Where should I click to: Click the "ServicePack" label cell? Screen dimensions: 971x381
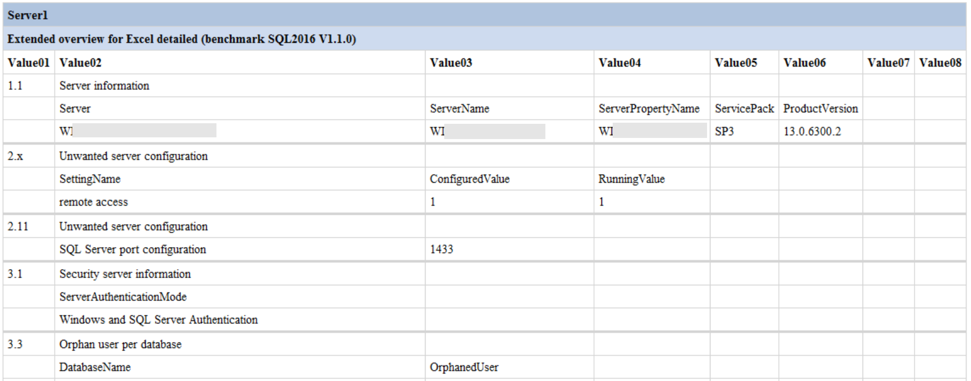[744, 109]
